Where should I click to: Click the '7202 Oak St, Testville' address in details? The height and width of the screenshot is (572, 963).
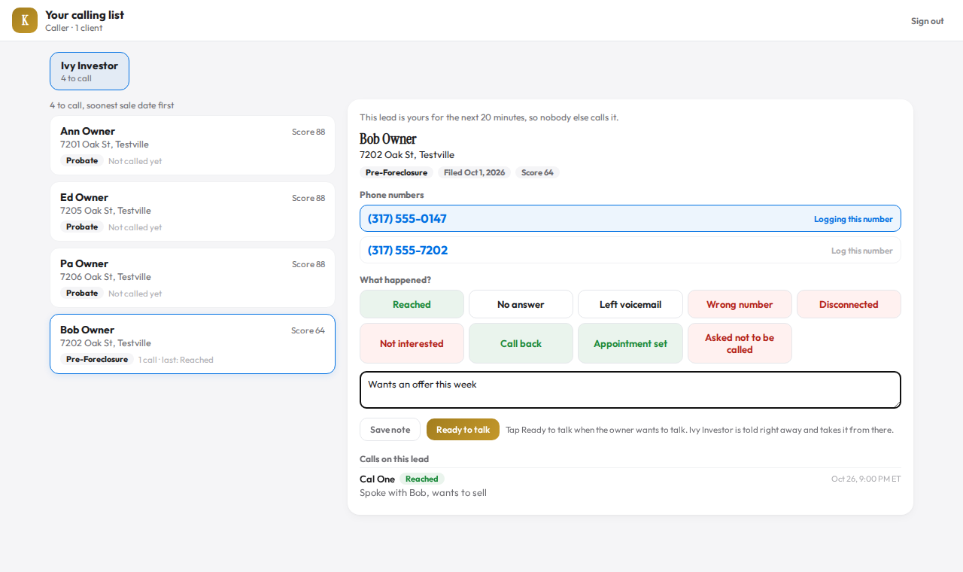coord(407,155)
